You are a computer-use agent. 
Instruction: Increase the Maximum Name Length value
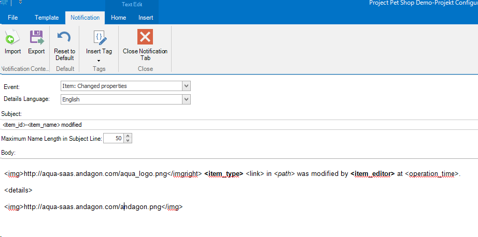click(129, 136)
